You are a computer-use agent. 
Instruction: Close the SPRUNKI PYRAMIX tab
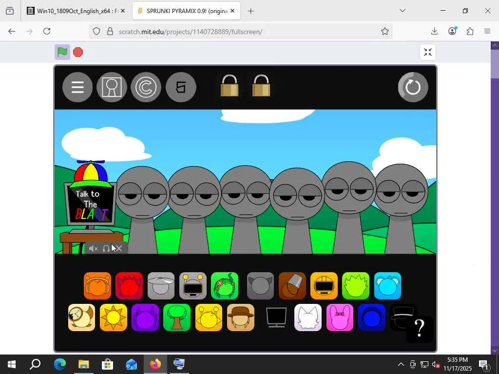(x=232, y=11)
